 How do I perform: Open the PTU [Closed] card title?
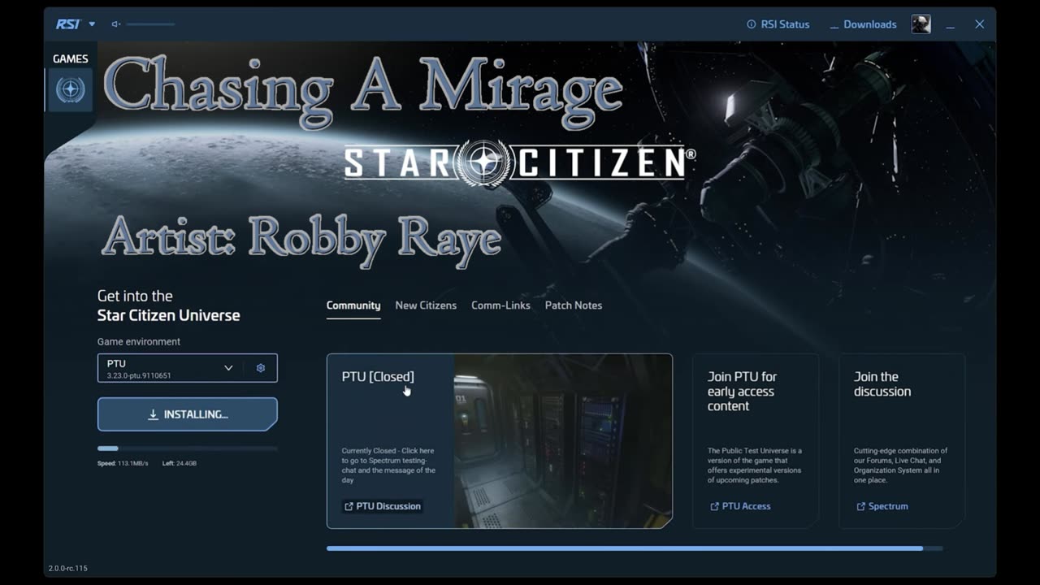point(378,376)
